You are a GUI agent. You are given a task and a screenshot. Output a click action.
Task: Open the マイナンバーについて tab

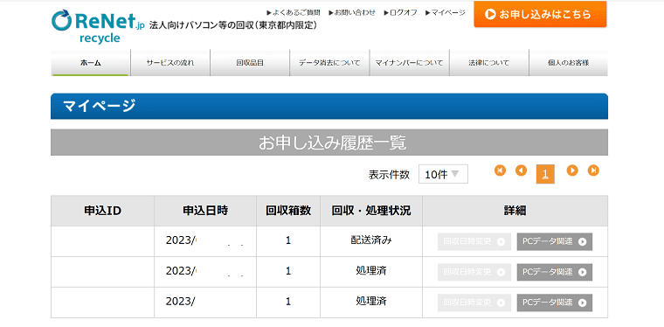409,63
